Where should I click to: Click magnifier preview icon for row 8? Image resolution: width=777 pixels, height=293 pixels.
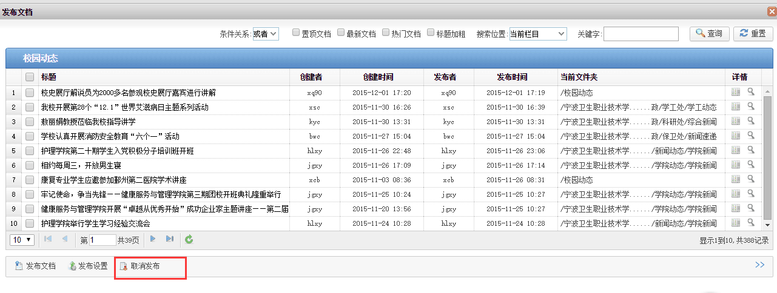751,194
